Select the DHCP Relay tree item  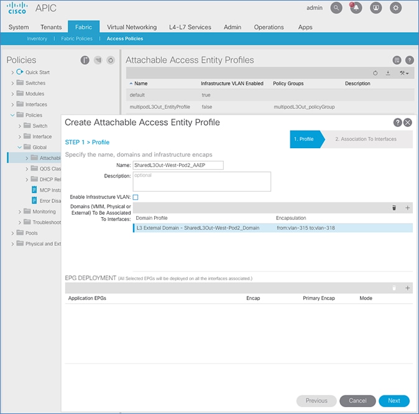click(x=50, y=179)
